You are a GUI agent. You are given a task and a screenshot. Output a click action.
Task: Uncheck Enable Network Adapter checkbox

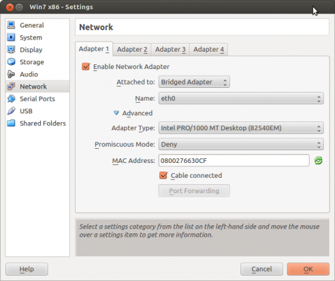coord(86,66)
